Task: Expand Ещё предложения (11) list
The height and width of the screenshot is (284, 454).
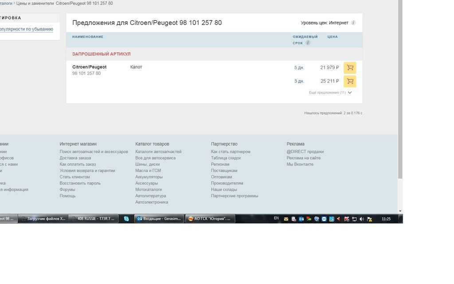Action: tap(330, 92)
